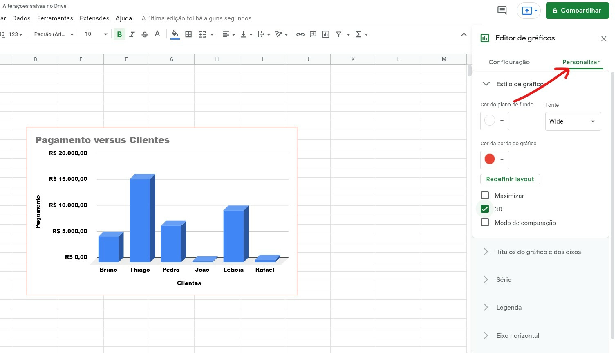Open the last edit history link
The width and height of the screenshot is (616, 353).
[197, 18]
